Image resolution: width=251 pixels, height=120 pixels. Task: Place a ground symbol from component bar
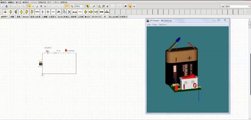tap(5, 12)
